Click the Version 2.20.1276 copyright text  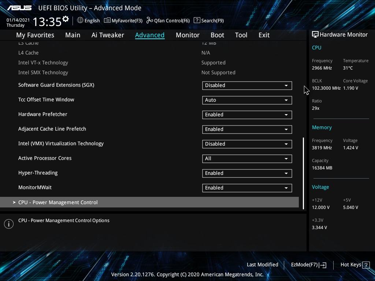(187, 274)
